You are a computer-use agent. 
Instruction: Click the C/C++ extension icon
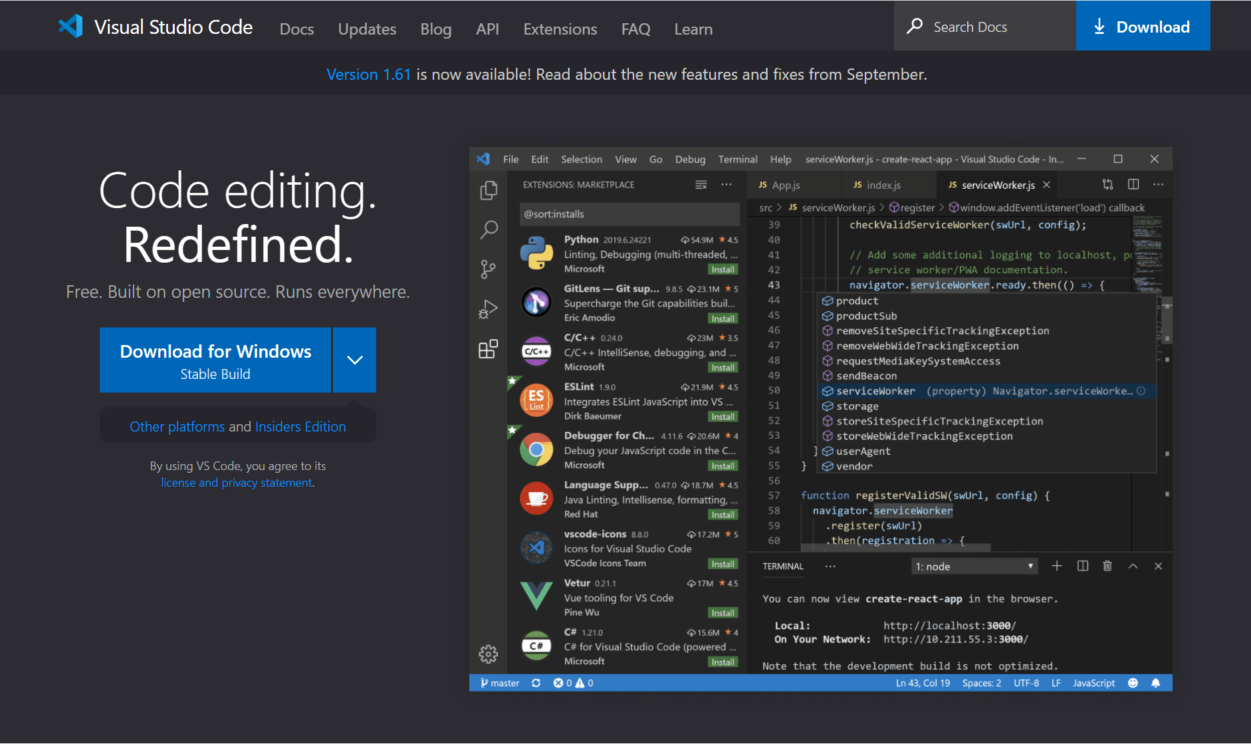point(536,352)
